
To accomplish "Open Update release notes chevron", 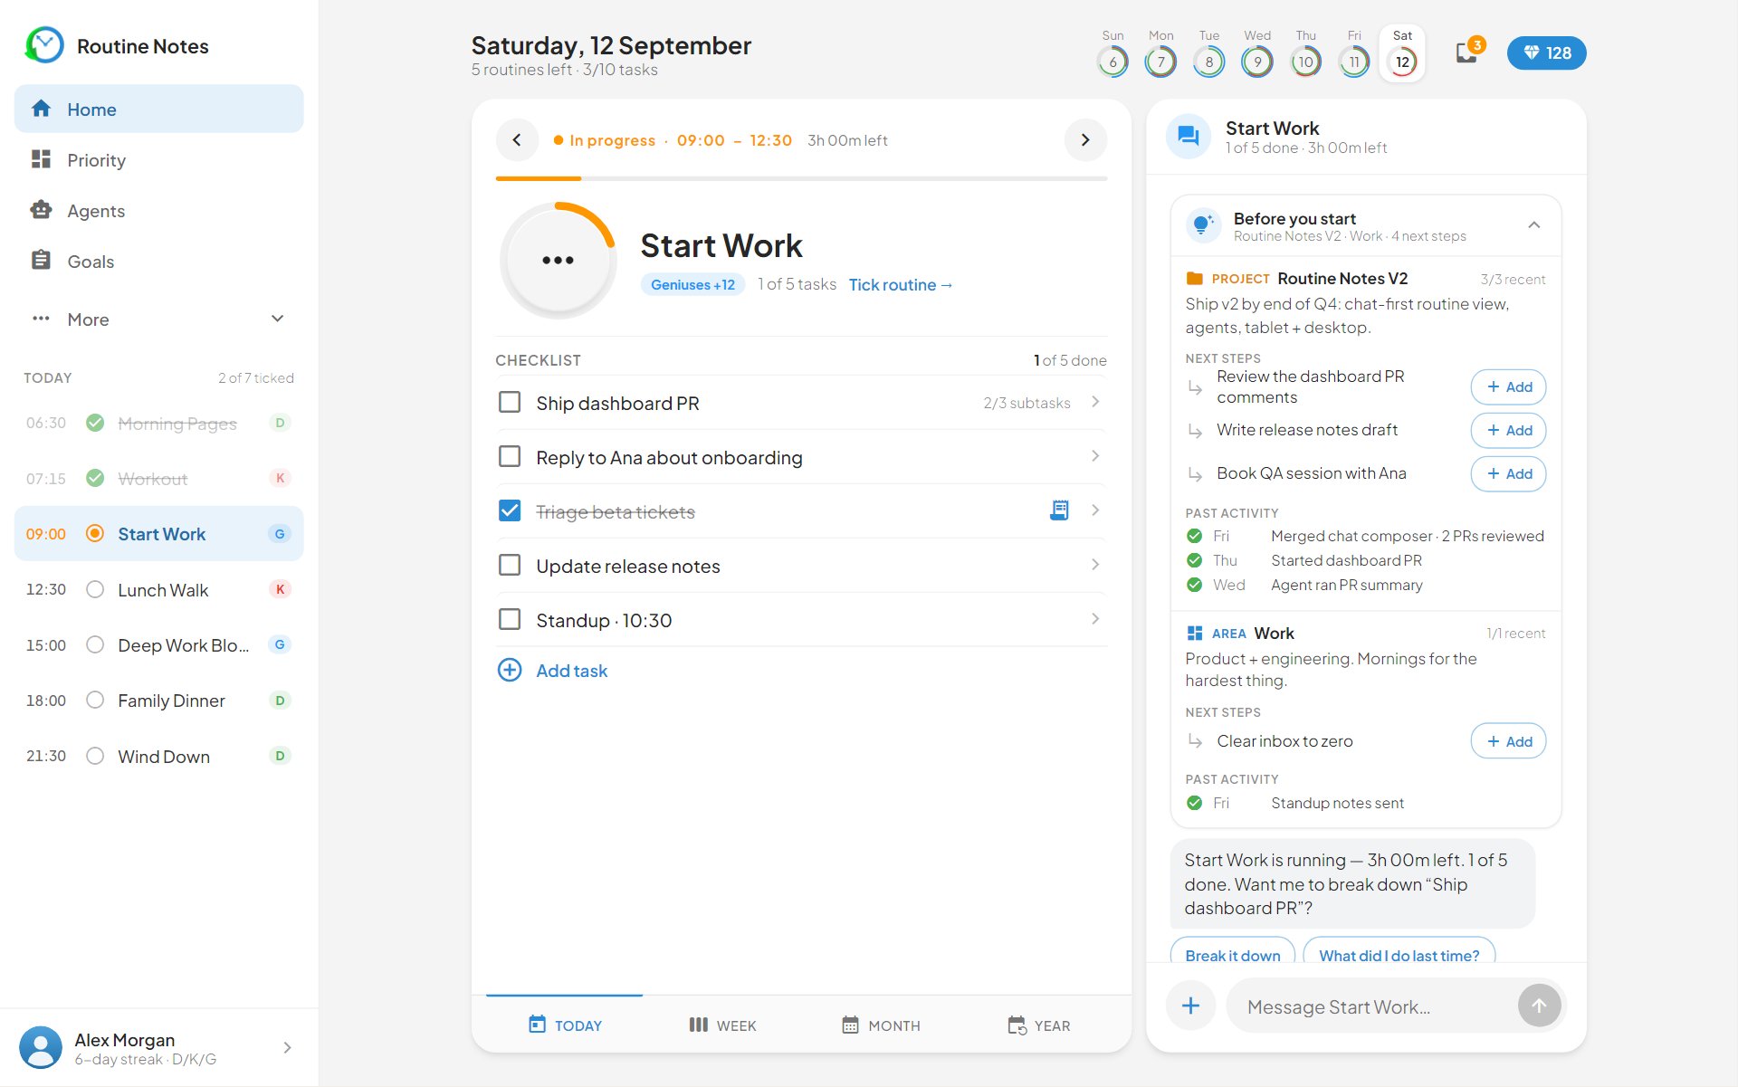I will (x=1095, y=565).
